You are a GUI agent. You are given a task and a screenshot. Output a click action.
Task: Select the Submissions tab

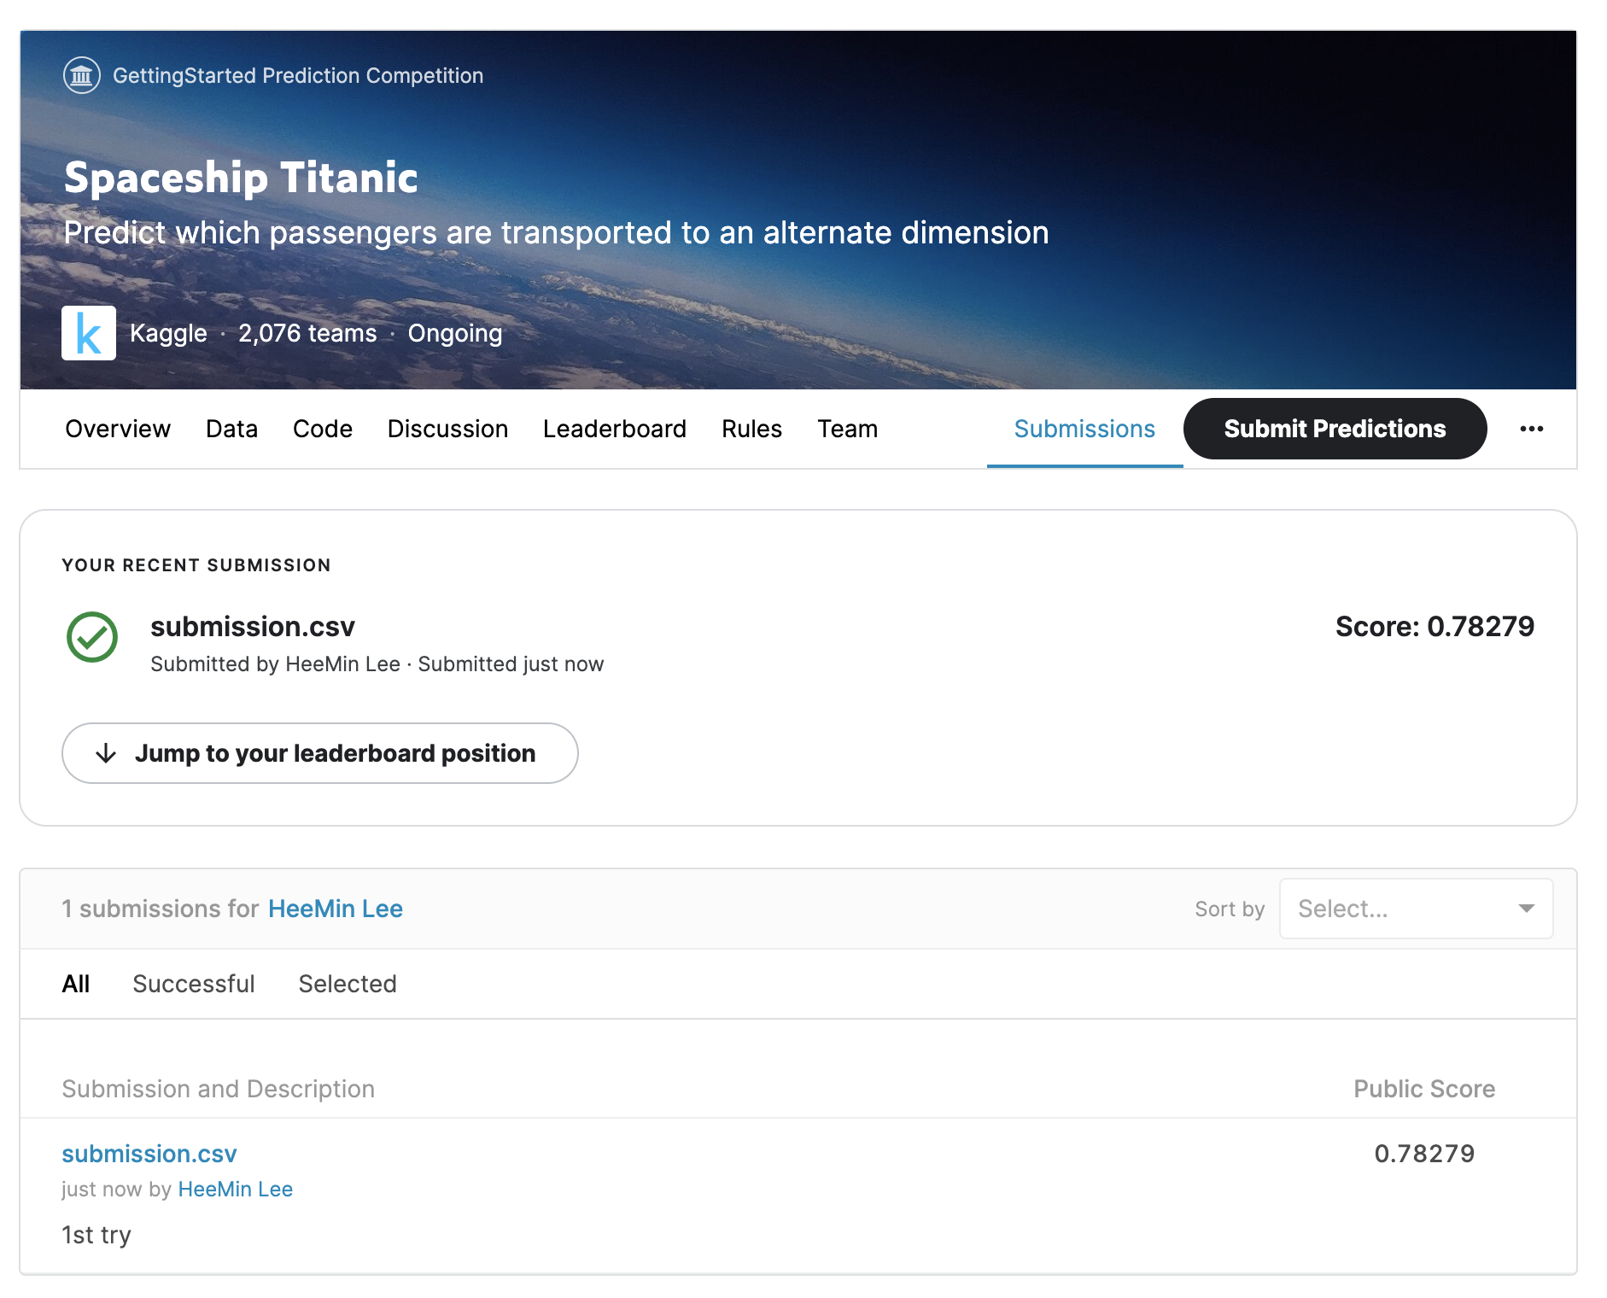click(1084, 429)
